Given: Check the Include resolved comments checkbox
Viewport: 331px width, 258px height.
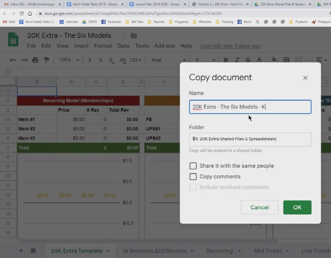Looking at the screenshot, I should [x=193, y=187].
